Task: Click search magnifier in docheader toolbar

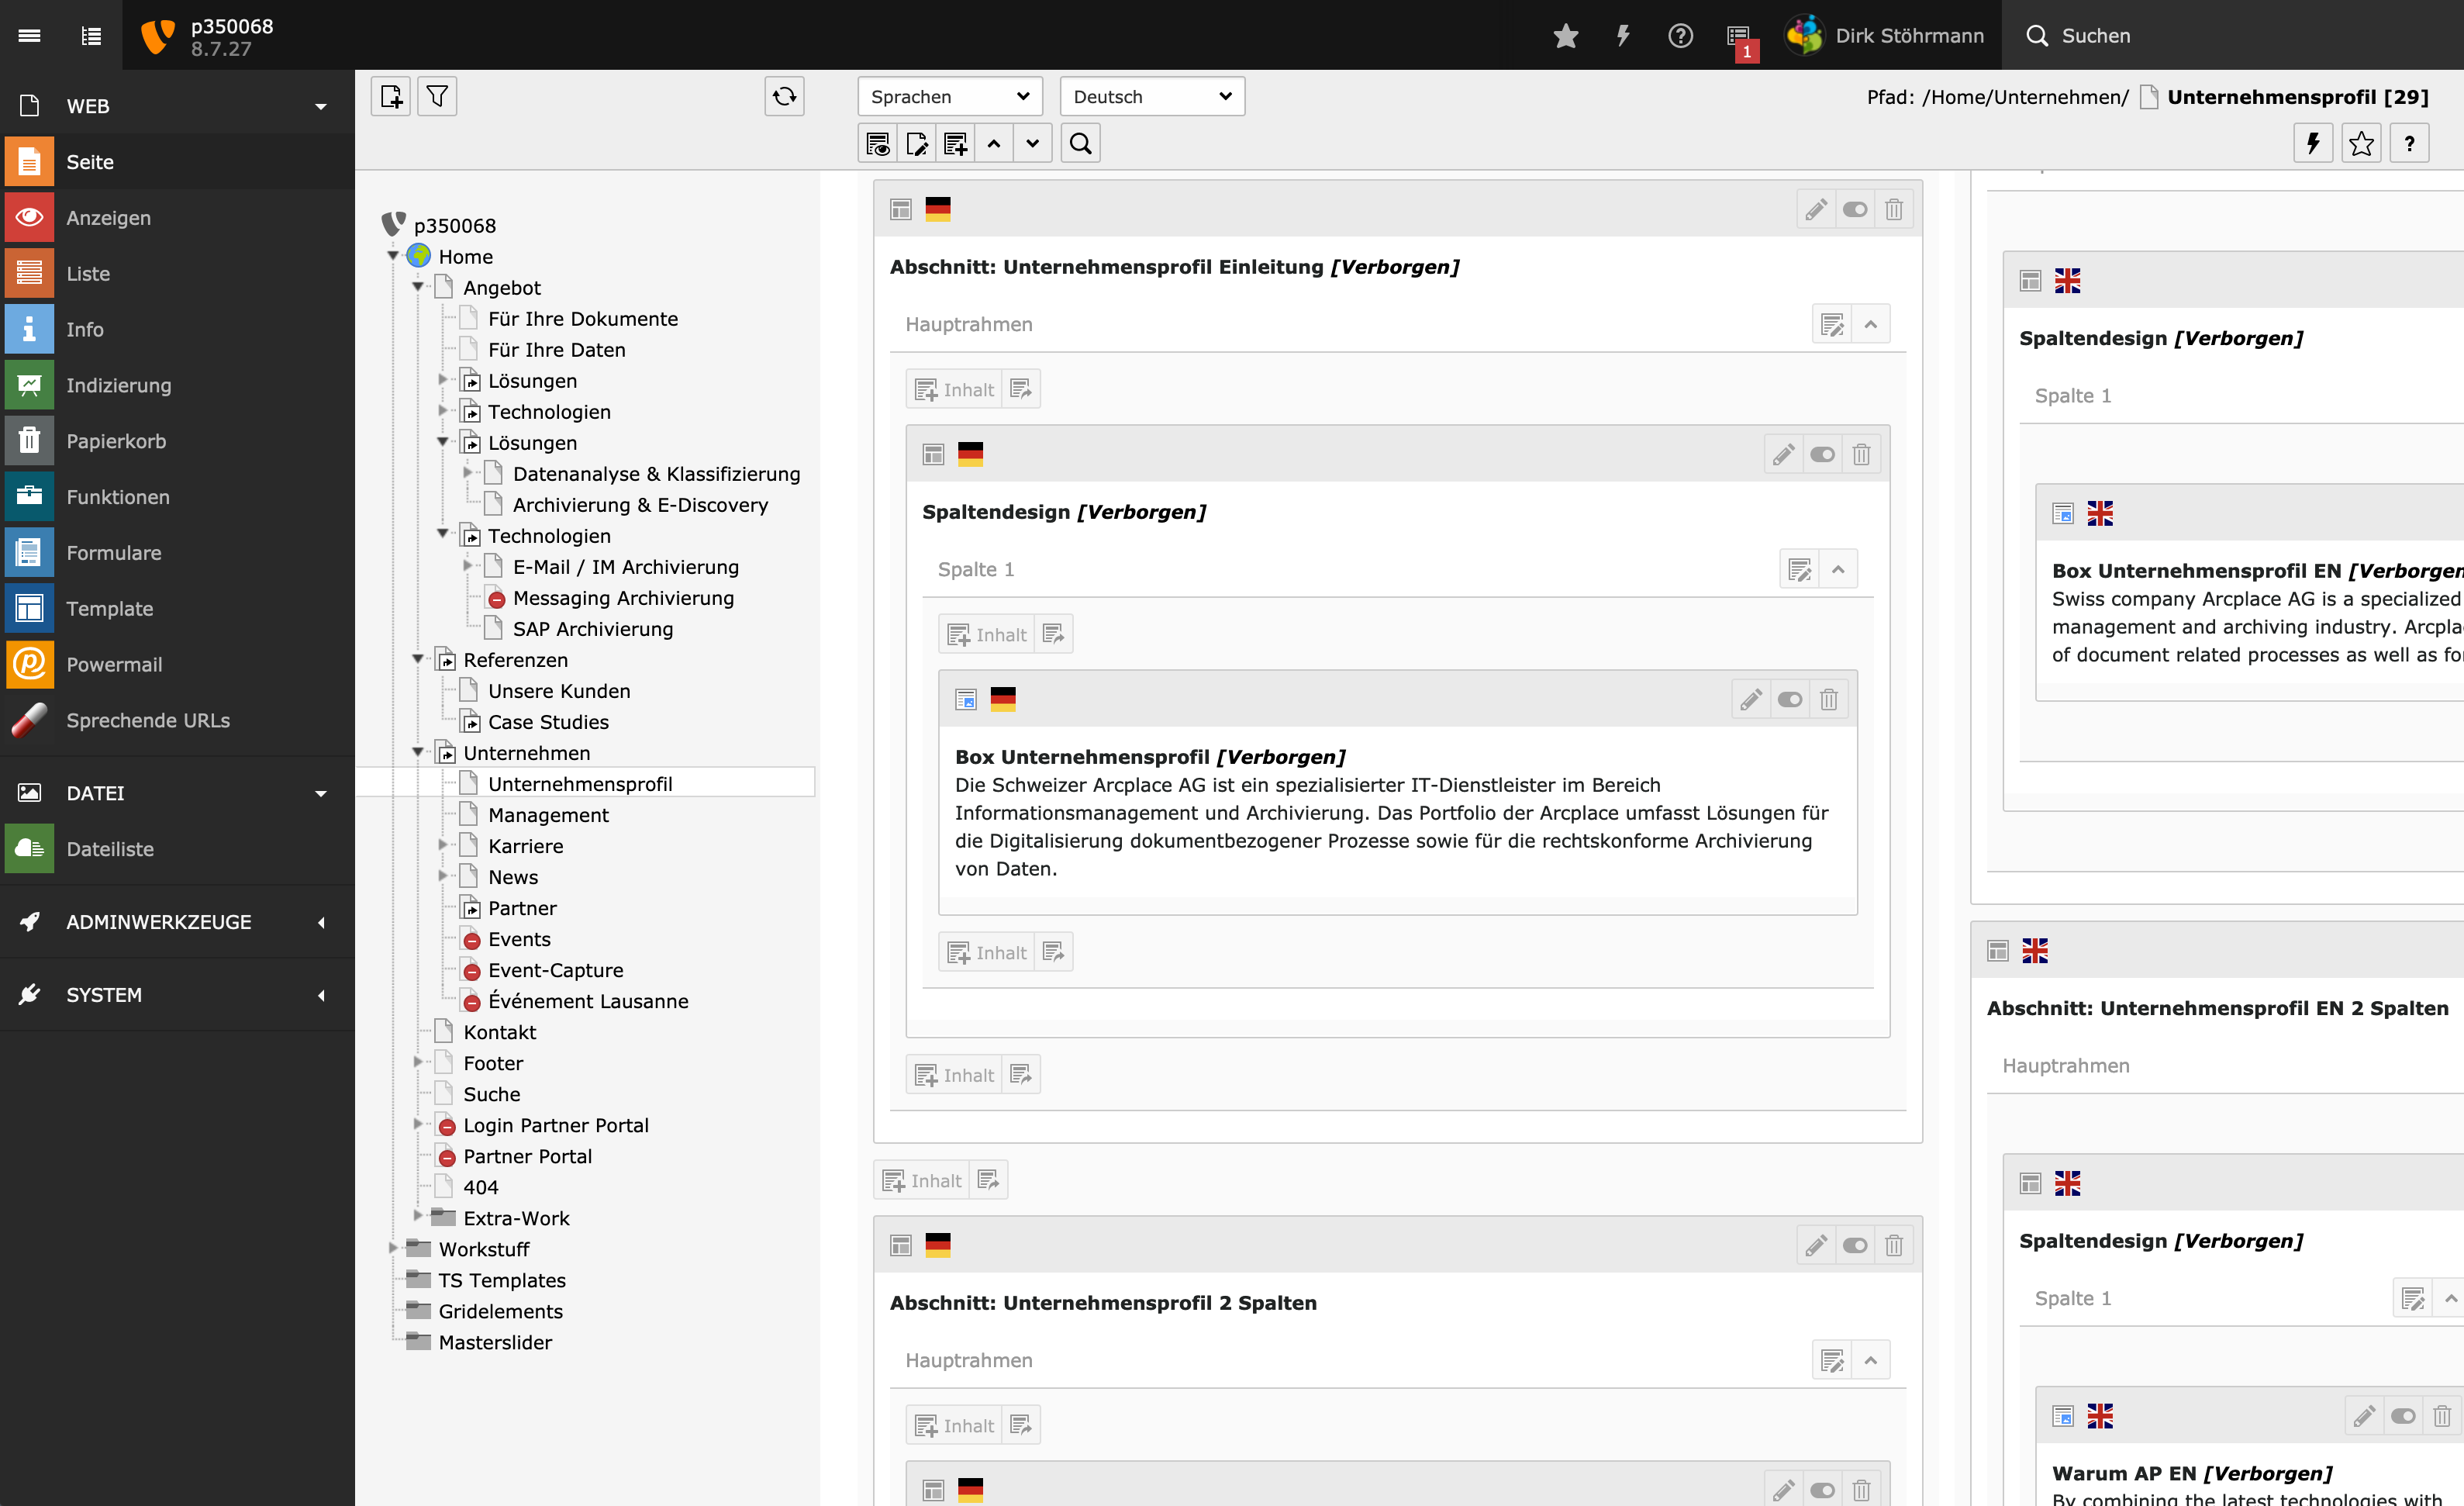Action: (1080, 143)
